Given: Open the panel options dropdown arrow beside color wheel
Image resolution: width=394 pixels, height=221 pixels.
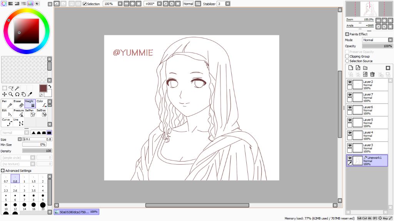Looking at the screenshot, I should (x=50, y=4).
